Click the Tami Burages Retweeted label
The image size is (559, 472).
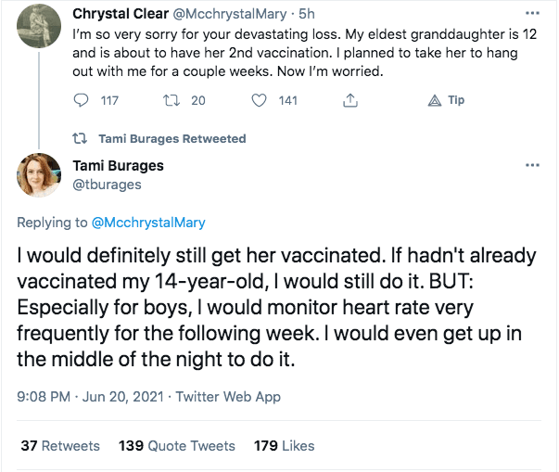tap(172, 138)
